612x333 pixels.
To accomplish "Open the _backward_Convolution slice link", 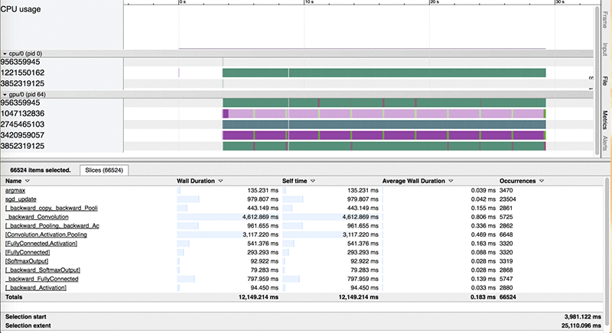I will [37, 217].
